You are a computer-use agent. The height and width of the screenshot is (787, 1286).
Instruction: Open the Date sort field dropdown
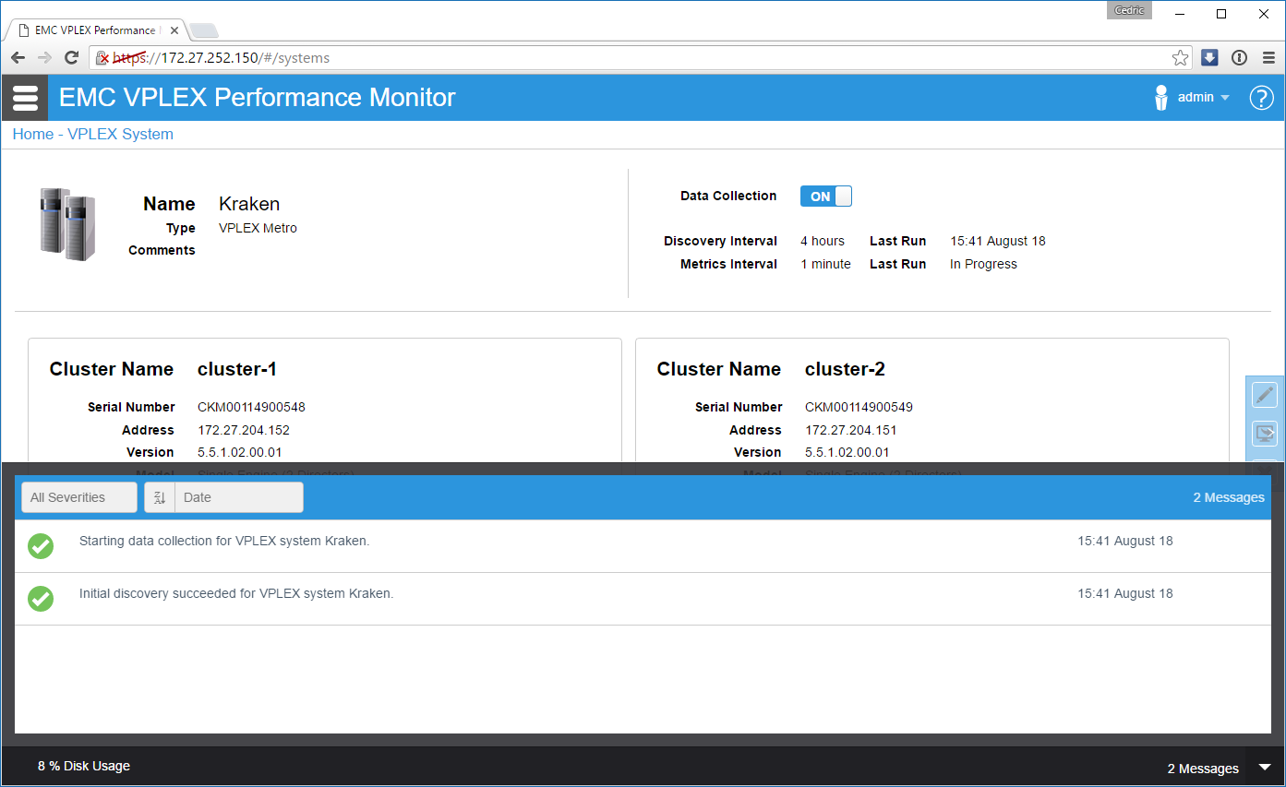[x=238, y=497]
